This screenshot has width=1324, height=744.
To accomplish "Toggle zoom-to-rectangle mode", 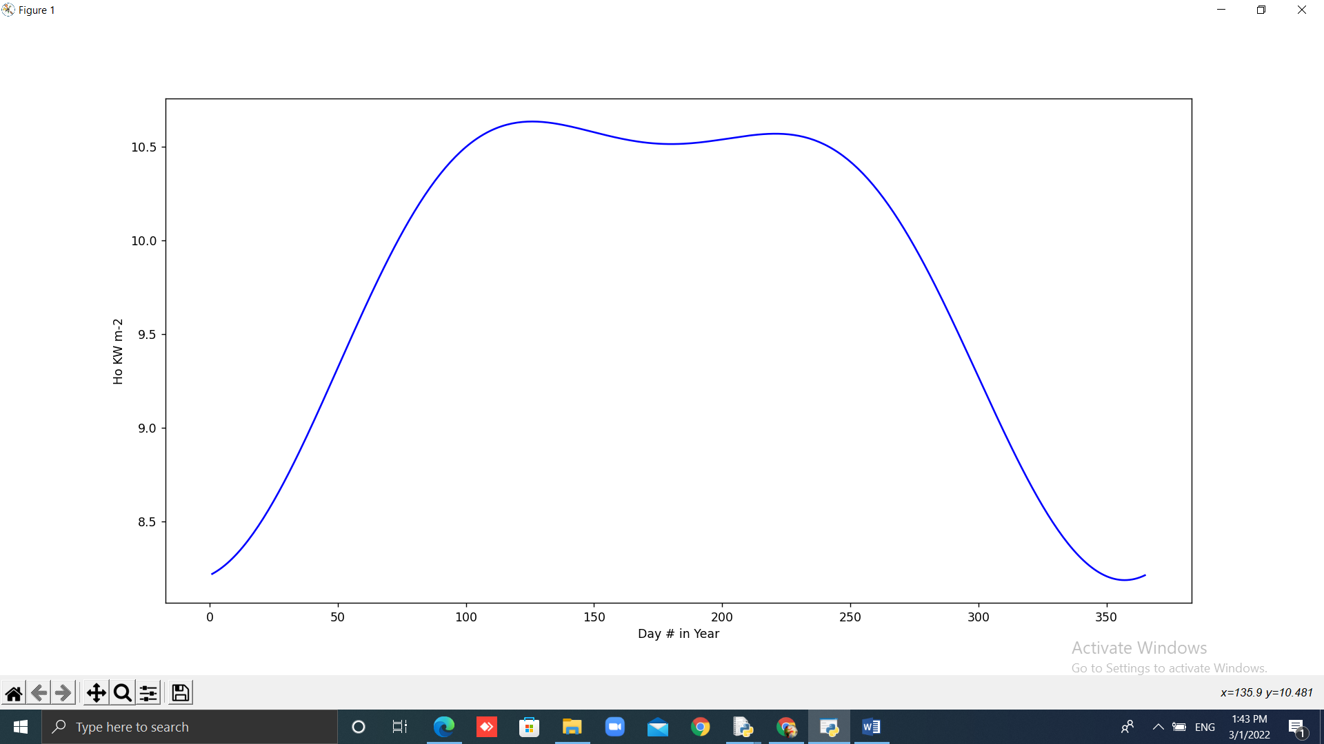I will coord(122,692).
